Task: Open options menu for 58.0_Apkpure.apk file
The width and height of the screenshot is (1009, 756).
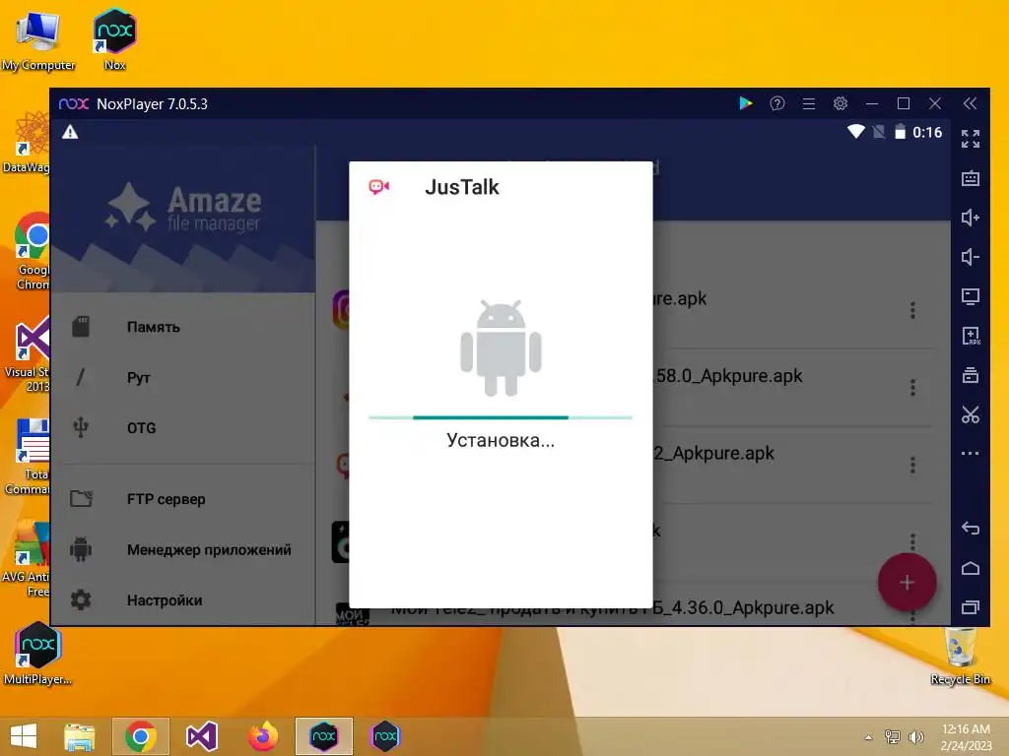Action: pos(912,388)
